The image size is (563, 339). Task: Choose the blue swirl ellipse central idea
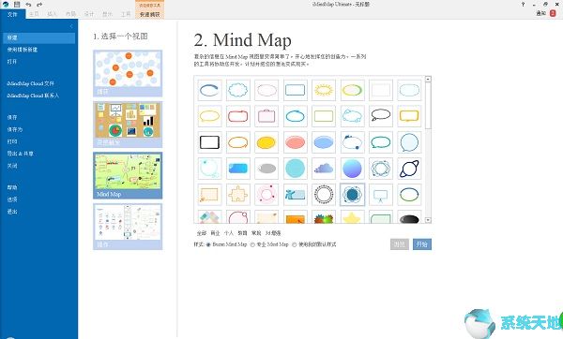209,90
